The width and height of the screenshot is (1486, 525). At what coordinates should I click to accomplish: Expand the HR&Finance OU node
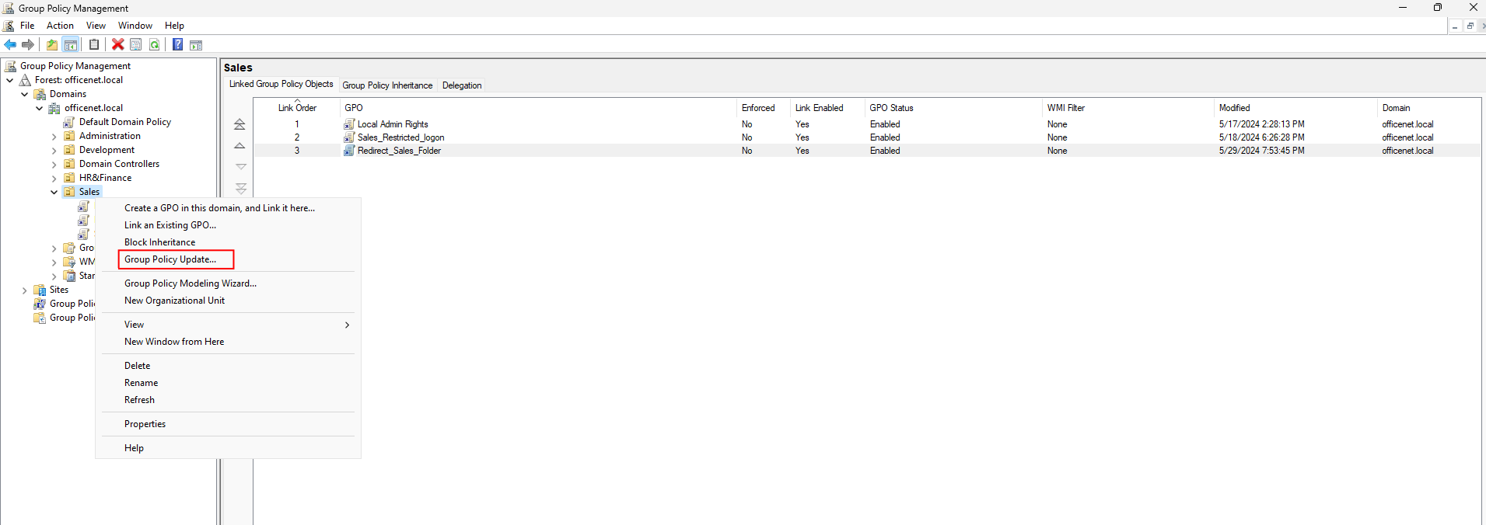[x=54, y=179]
